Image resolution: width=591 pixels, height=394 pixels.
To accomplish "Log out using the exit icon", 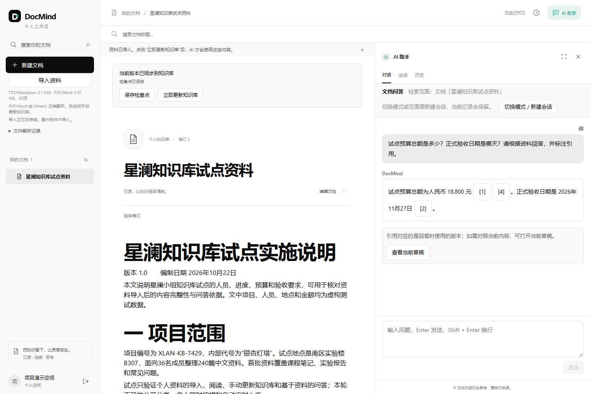I will pyautogui.click(x=86, y=381).
